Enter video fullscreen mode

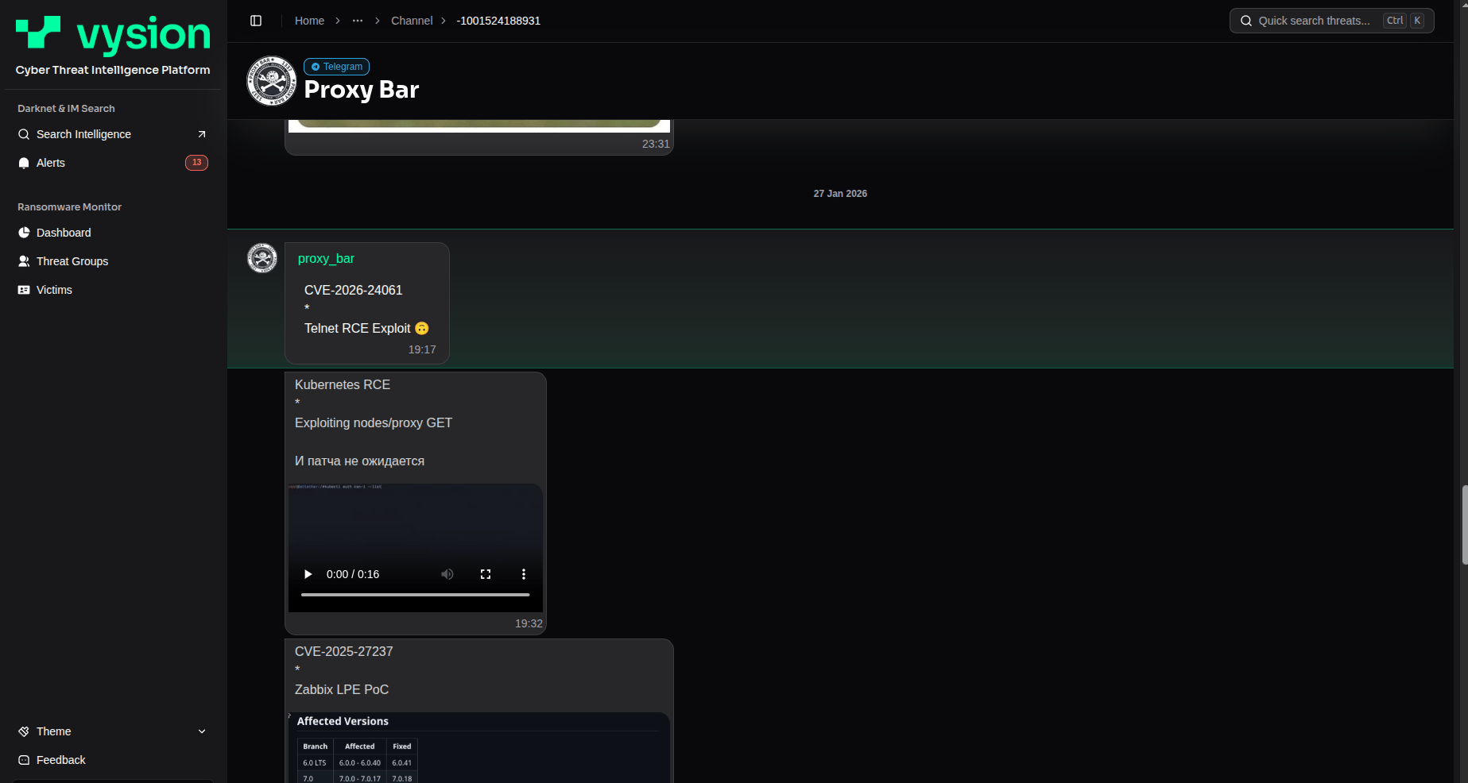[486, 574]
